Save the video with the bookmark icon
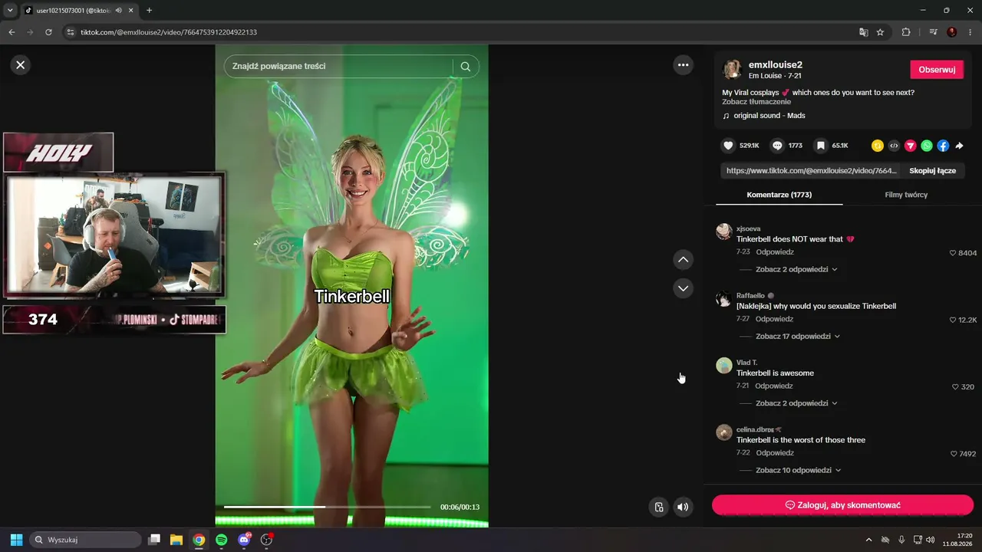The height and width of the screenshot is (552, 982). tap(821, 146)
